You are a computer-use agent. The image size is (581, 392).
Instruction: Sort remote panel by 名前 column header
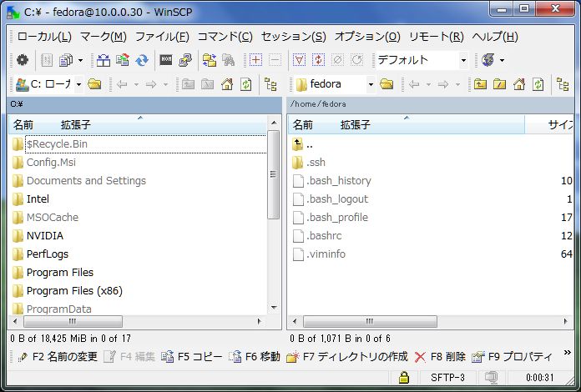[302, 125]
